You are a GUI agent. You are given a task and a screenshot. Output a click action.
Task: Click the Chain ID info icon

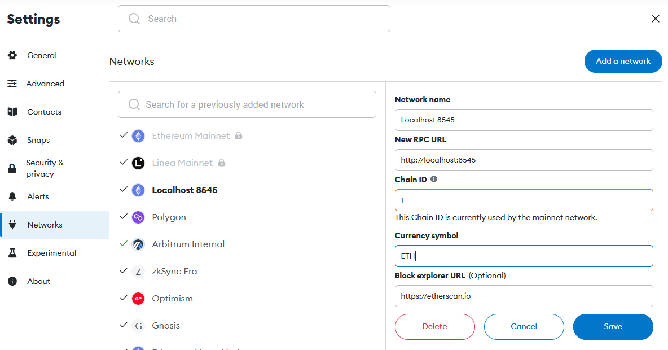[434, 179]
